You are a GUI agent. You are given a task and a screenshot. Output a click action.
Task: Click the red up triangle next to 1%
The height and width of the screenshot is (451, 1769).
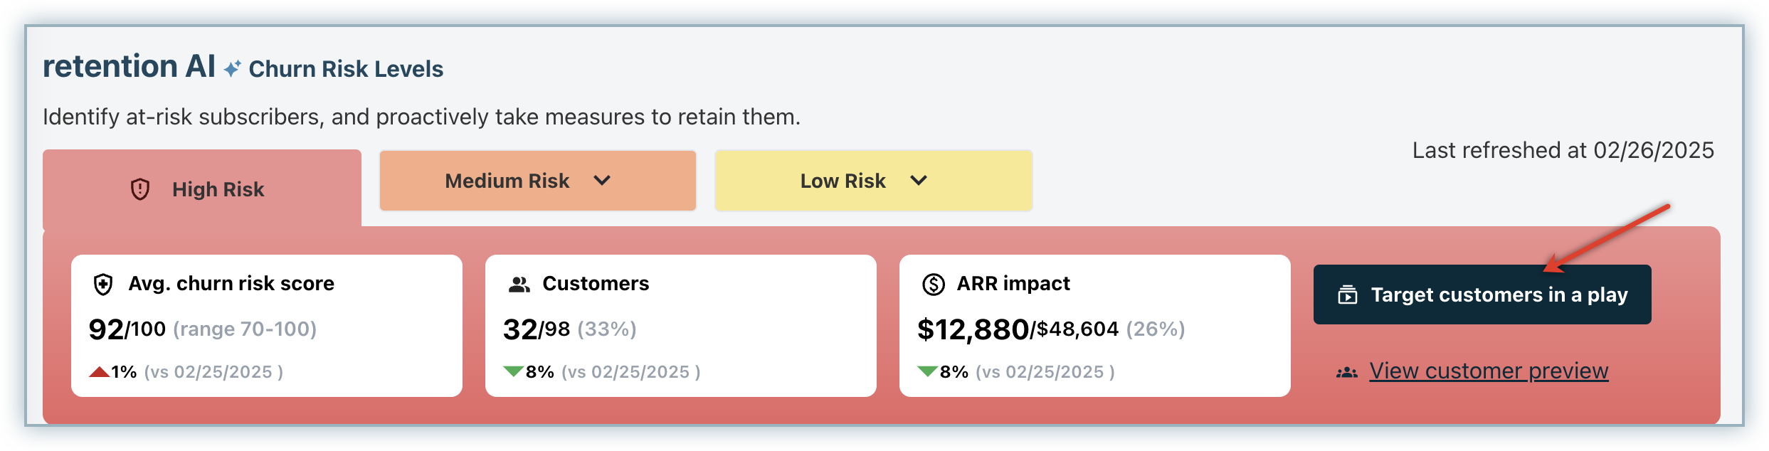click(99, 371)
